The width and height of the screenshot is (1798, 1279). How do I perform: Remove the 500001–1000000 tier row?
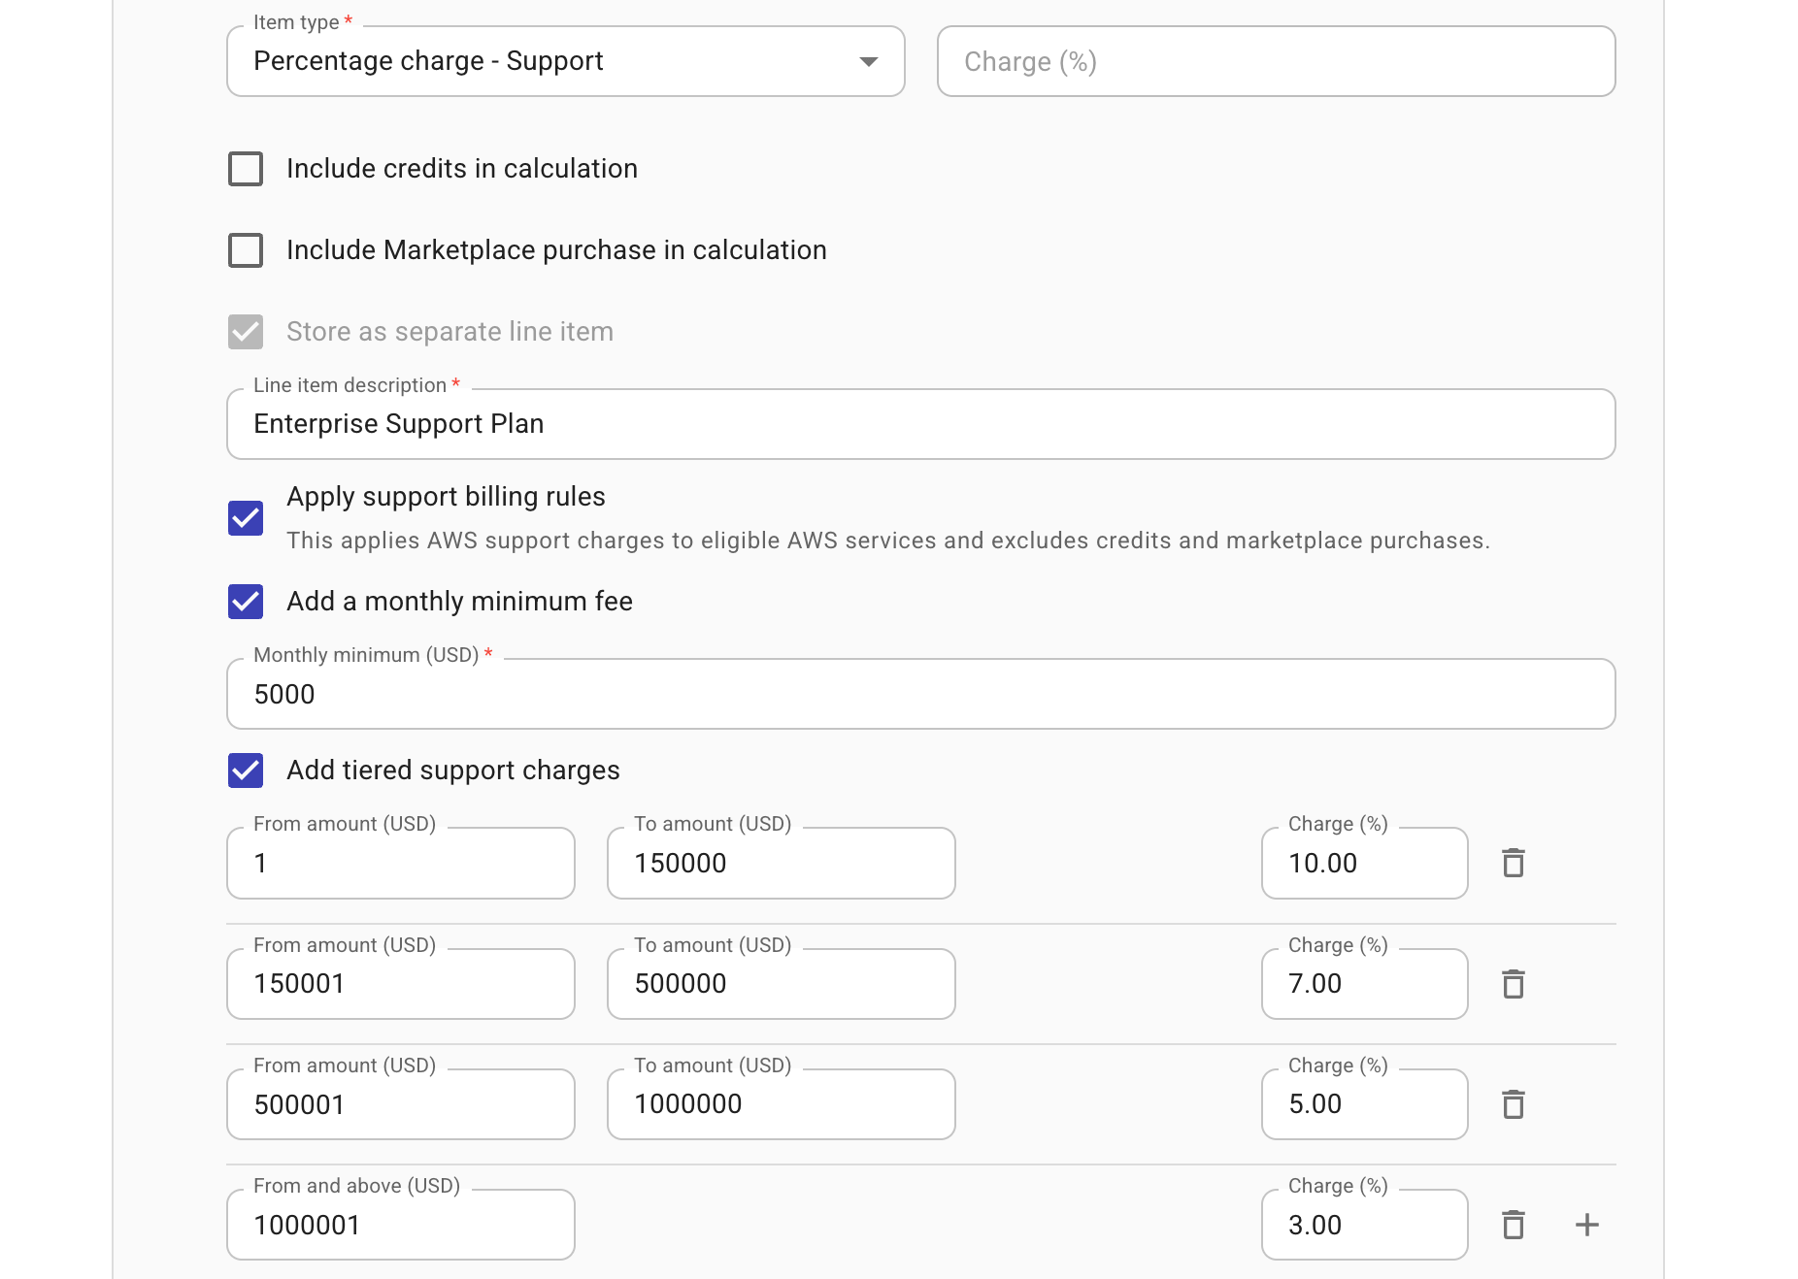point(1514,1104)
